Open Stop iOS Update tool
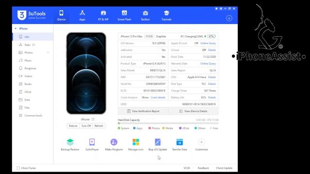Screen dimensions: 310x174 157,145
